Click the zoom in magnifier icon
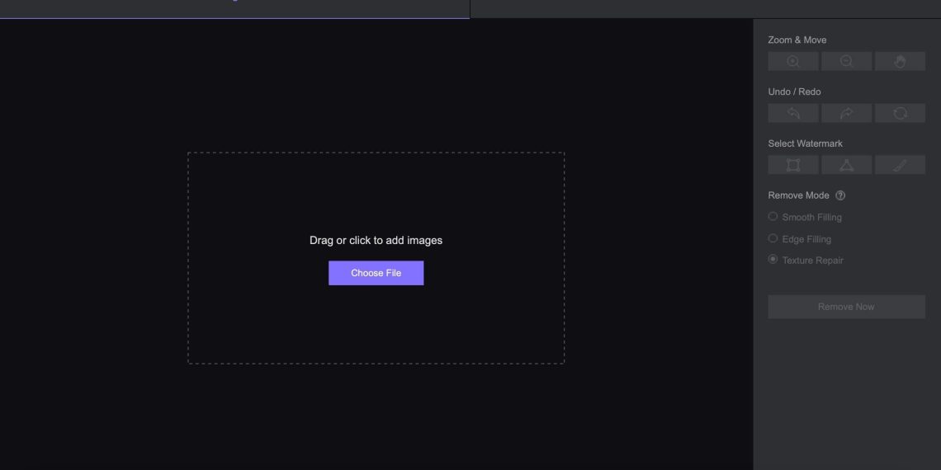This screenshot has height=470, width=941. pyautogui.click(x=793, y=62)
